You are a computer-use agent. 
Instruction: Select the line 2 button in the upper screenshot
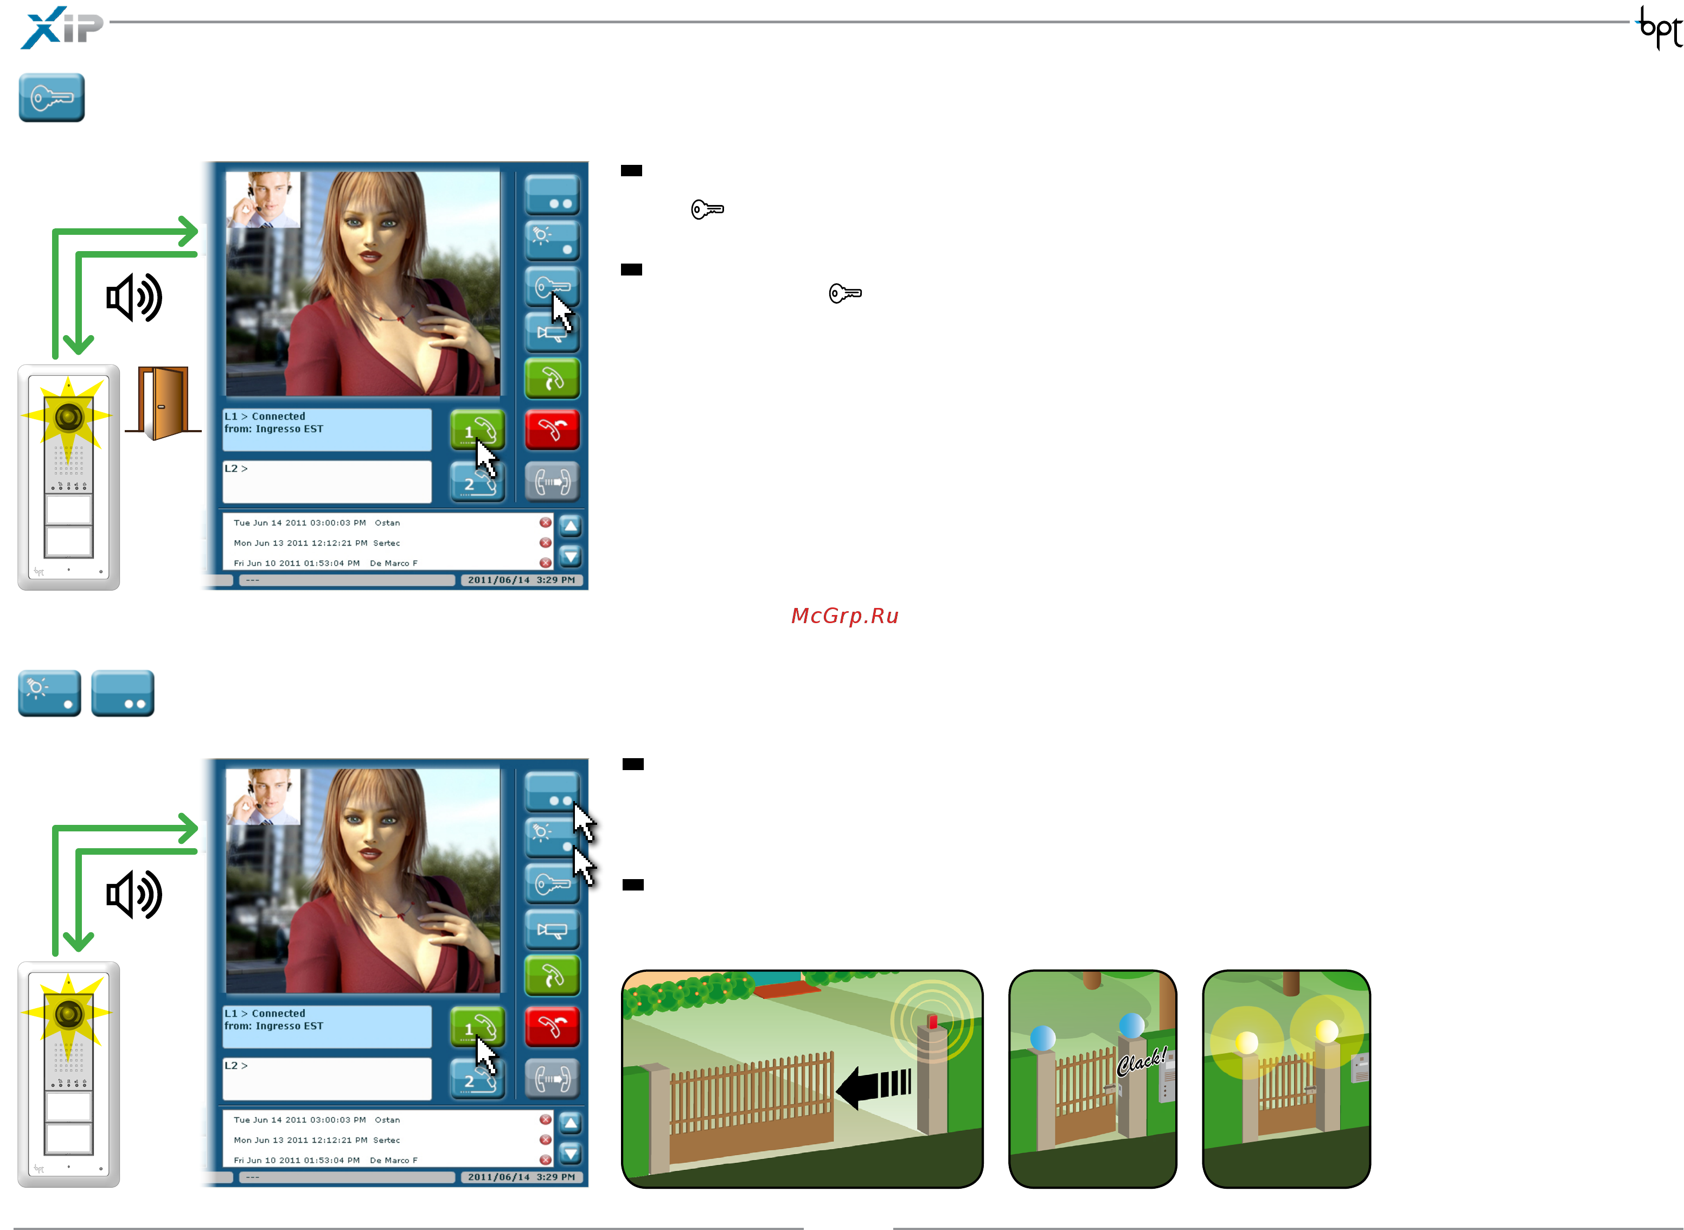pos(477,482)
